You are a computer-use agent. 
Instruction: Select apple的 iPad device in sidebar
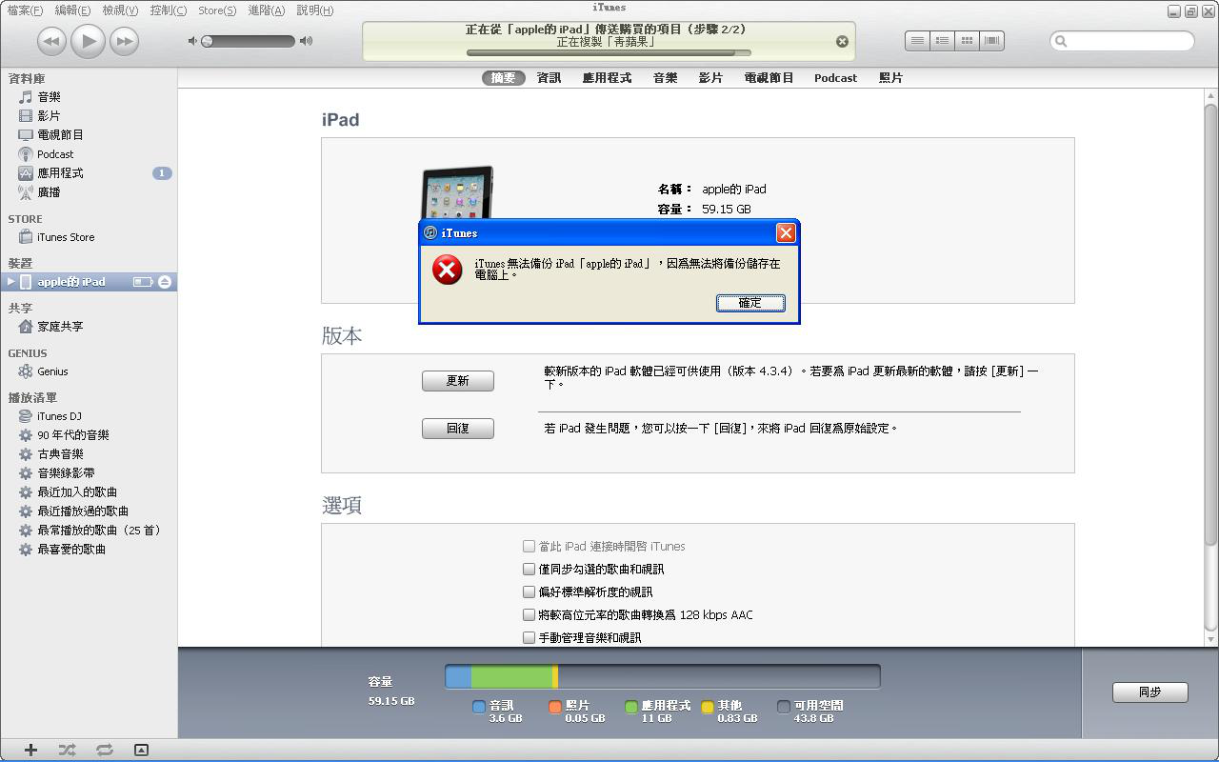(x=89, y=282)
